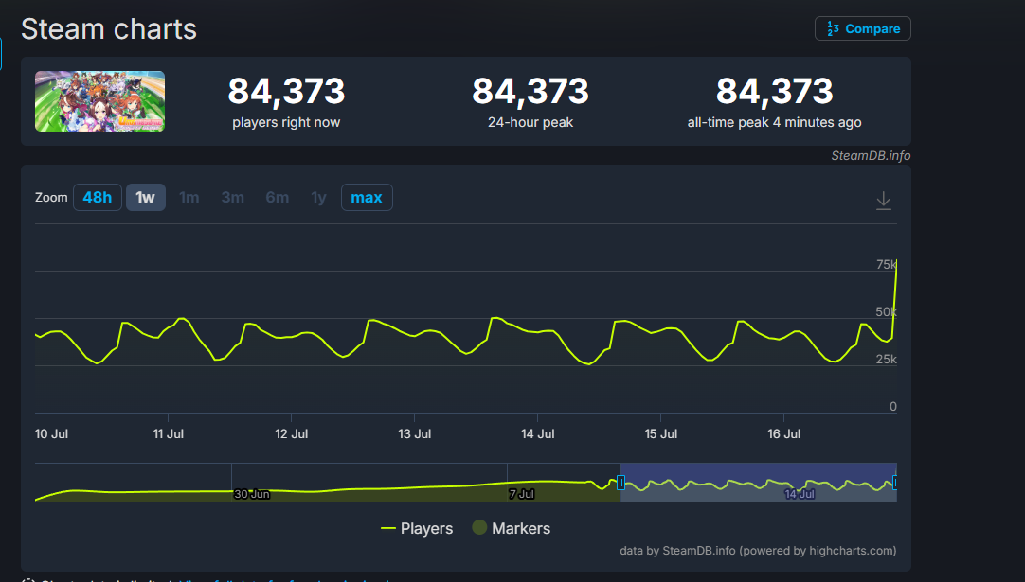The height and width of the screenshot is (582, 1025).
Task: Open the SteamDB.info credit link
Action: (x=871, y=155)
